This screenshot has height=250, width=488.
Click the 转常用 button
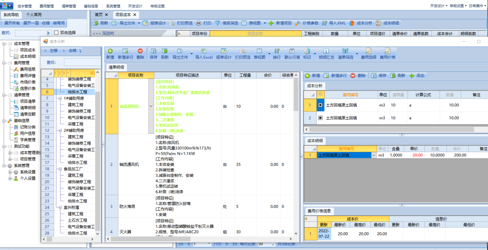coord(59,23)
